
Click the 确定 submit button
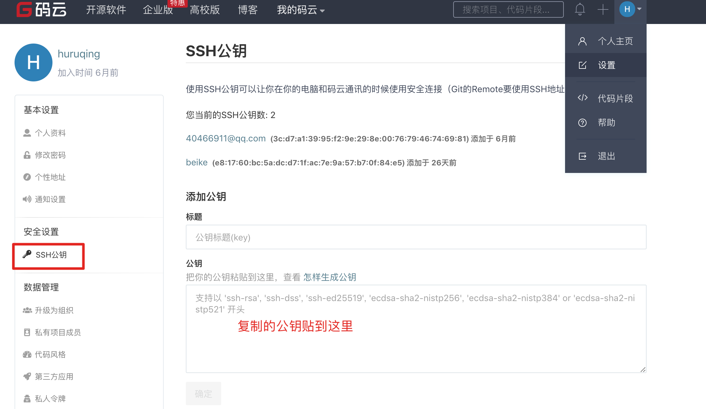[x=203, y=394]
